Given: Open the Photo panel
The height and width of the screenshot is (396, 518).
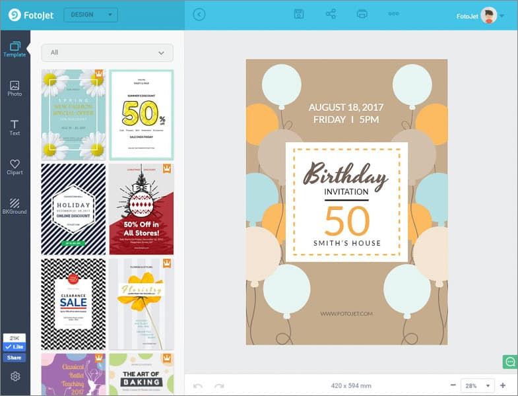Looking at the screenshot, I should click(x=15, y=88).
